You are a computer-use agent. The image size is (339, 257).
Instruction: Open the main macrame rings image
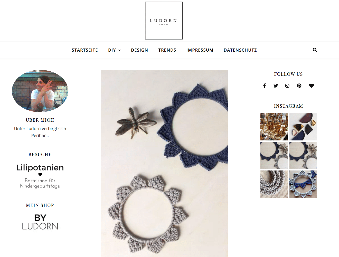coord(164,163)
